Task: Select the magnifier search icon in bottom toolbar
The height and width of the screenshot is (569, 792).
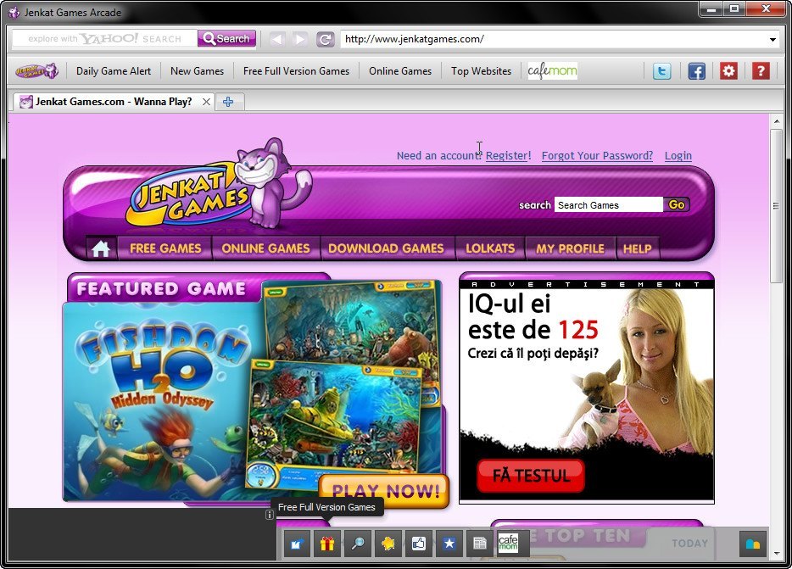Action: point(358,544)
